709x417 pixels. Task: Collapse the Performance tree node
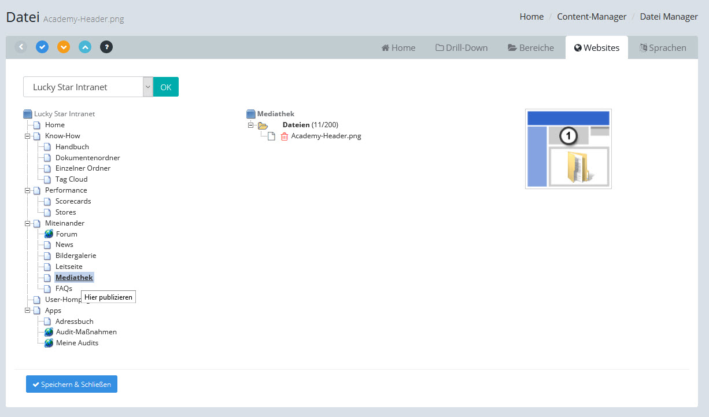27,190
